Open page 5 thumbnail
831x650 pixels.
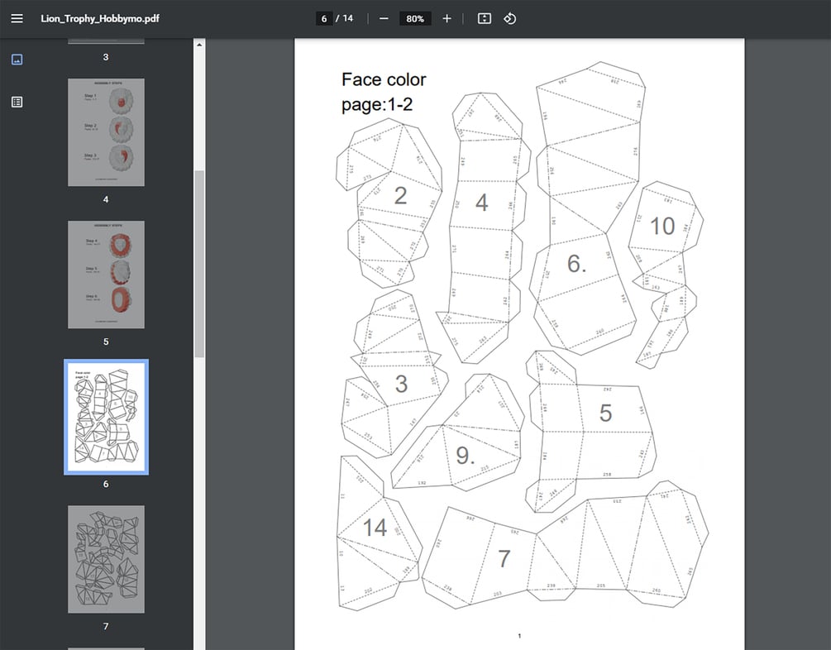(106, 275)
